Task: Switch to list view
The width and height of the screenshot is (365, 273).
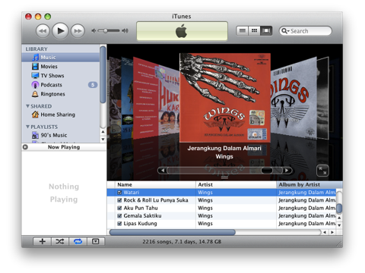Action: pos(243,31)
